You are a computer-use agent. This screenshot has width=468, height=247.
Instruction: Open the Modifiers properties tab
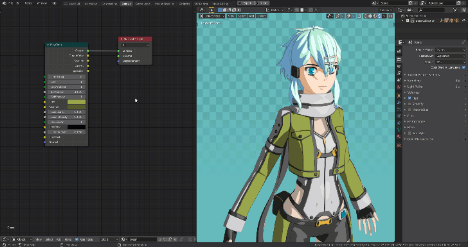[x=399, y=103]
